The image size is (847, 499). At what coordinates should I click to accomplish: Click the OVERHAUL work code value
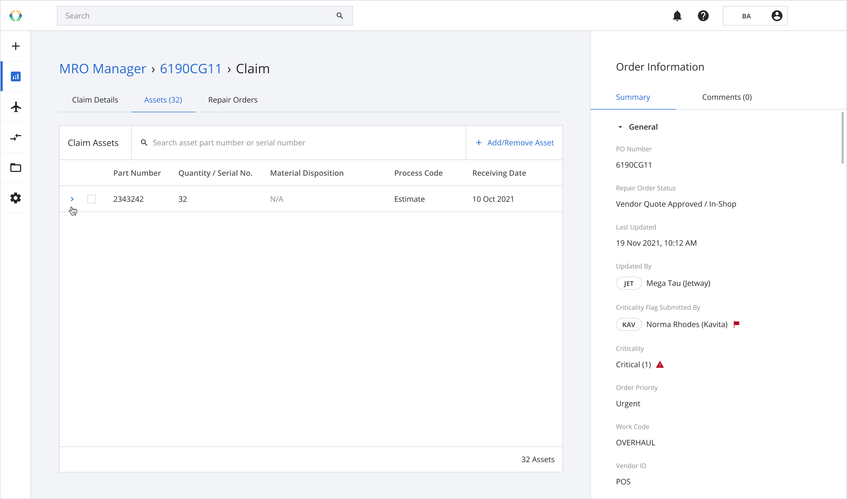636,443
